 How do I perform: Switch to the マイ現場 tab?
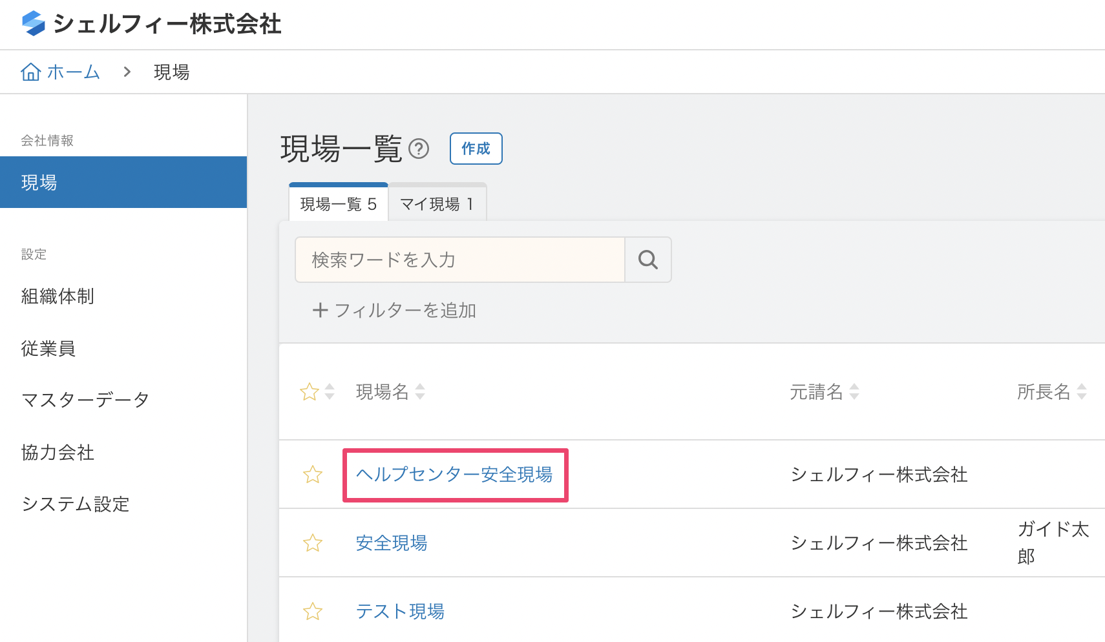pyautogui.click(x=437, y=204)
